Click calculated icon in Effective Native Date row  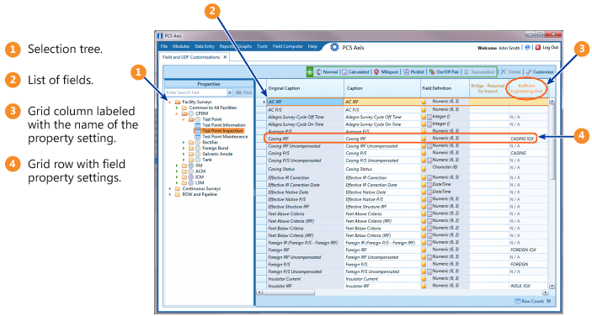point(429,192)
